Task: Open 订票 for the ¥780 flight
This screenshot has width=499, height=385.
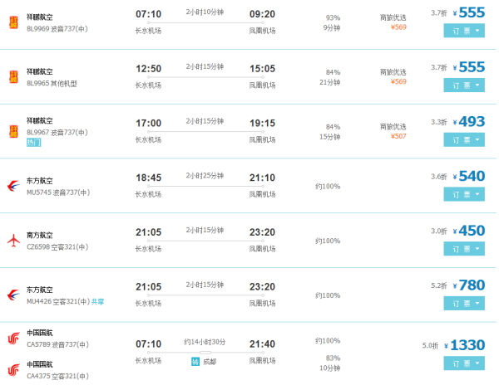Action: click(464, 304)
